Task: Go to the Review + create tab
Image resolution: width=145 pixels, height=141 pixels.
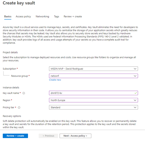Action: pyautogui.click(x=73, y=17)
